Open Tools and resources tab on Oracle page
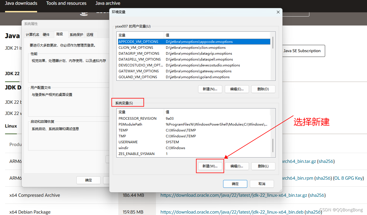 66,3
